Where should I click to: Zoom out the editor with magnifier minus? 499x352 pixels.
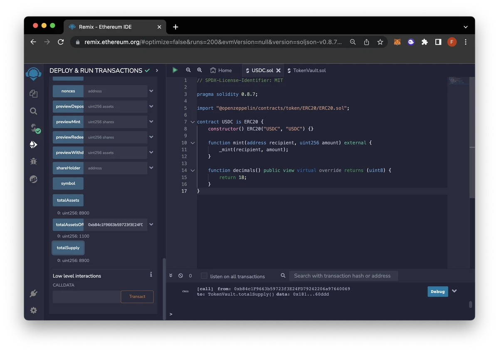(188, 70)
